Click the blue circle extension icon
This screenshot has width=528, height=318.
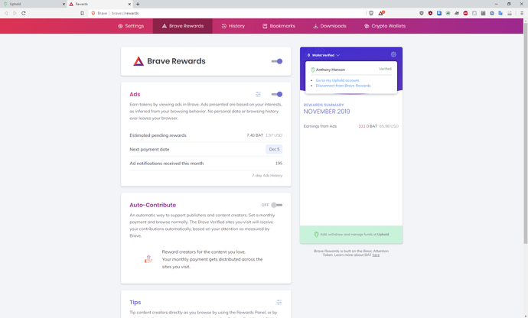click(491, 13)
